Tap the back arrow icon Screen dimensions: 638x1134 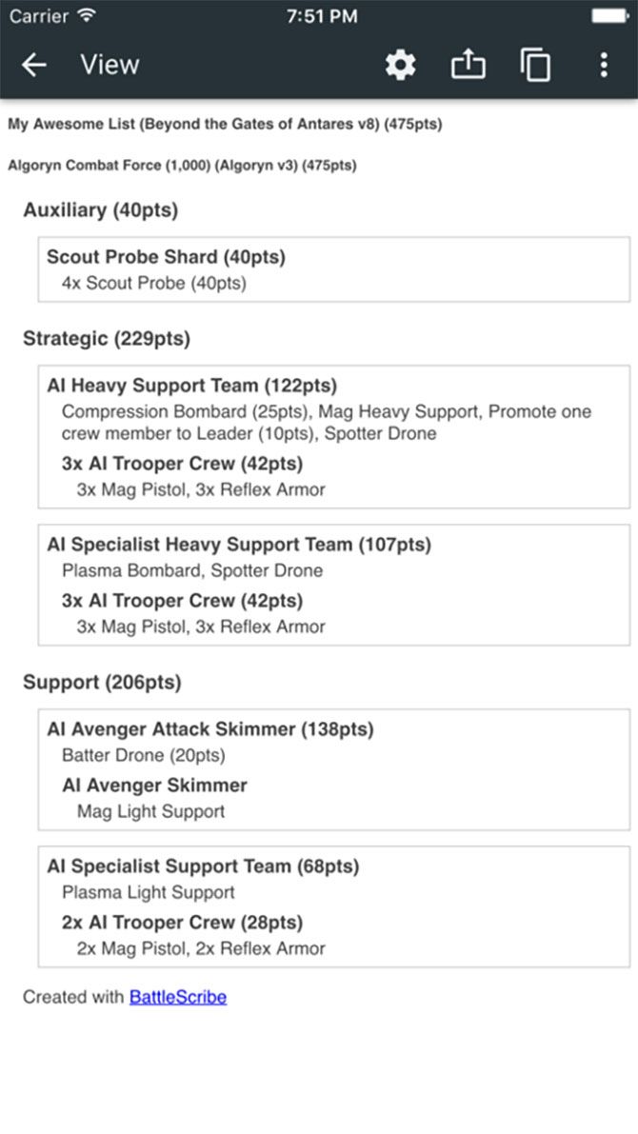click(x=34, y=65)
